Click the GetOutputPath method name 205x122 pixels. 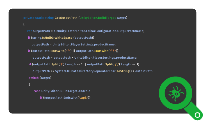(x=66, y=18)
